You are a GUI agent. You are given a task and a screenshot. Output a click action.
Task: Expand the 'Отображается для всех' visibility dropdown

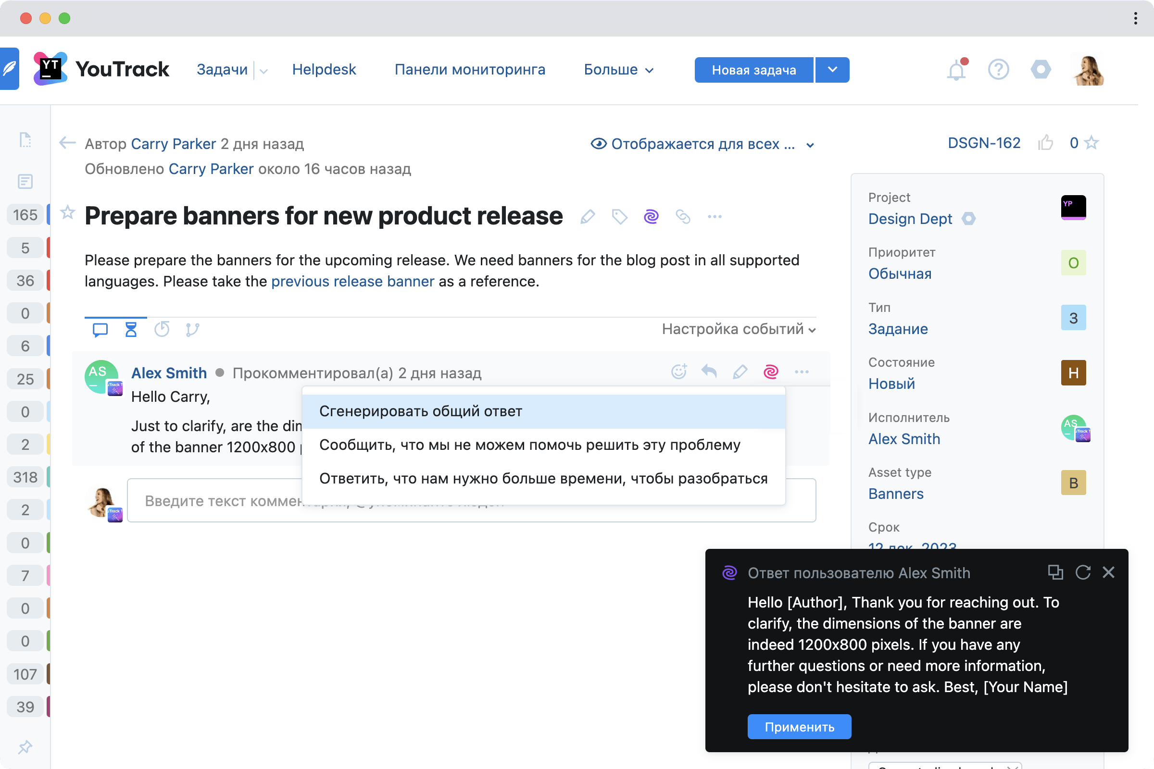coord(702,144)
